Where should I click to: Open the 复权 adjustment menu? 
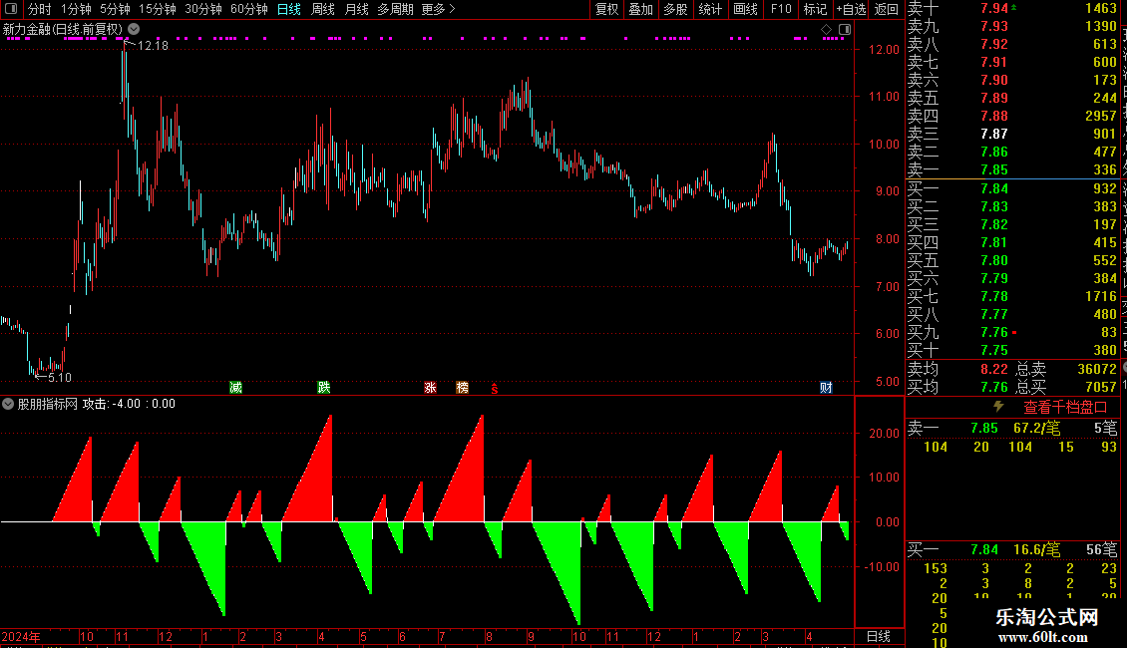pyautogui.click(x=606, y=9)
